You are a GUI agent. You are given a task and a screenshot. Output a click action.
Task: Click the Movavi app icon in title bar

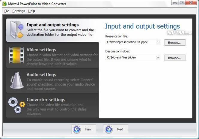[x=4, y=4]
